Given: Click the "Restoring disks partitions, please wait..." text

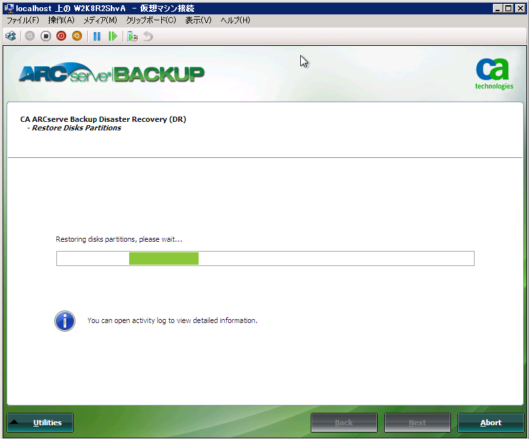Looking at the screenshot, I should (119, 239).
